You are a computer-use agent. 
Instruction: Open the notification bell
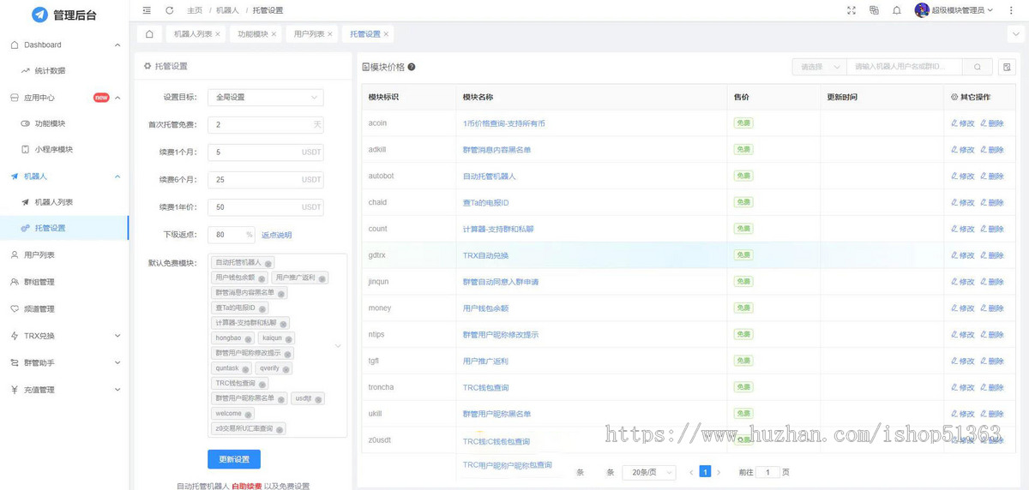[897, 10]
